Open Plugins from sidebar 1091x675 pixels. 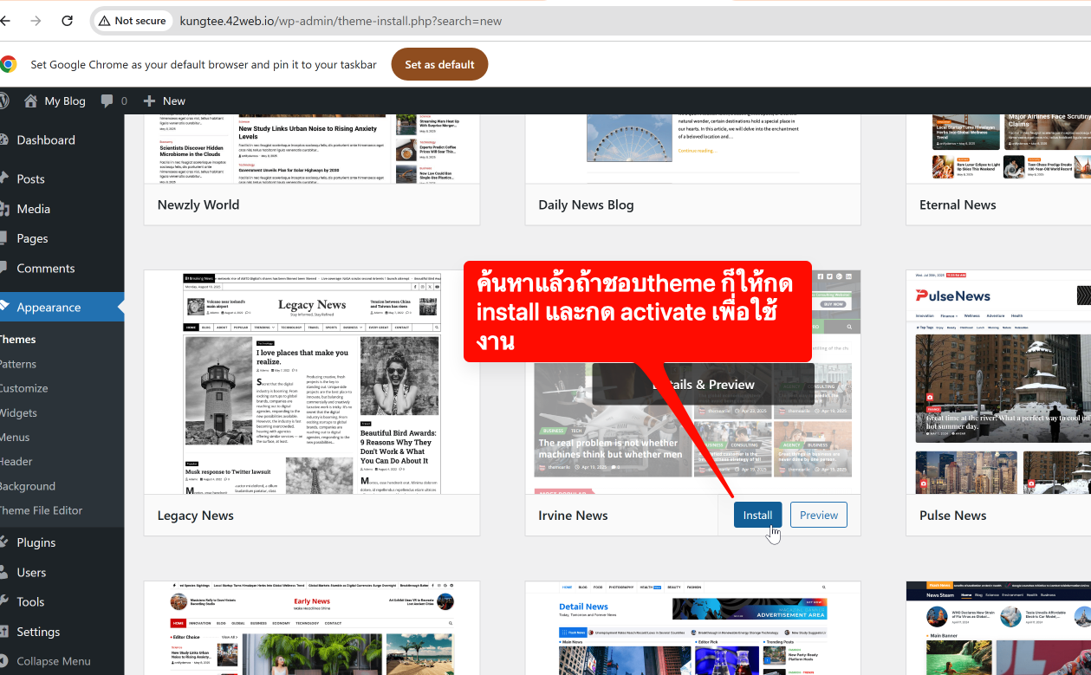(36, 542)
